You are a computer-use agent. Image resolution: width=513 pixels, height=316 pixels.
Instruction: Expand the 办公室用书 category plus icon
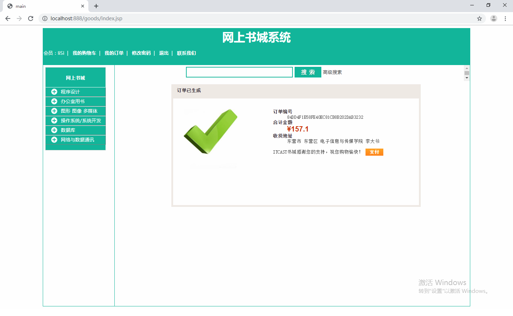pyautogui.click(x=54, y=101)
